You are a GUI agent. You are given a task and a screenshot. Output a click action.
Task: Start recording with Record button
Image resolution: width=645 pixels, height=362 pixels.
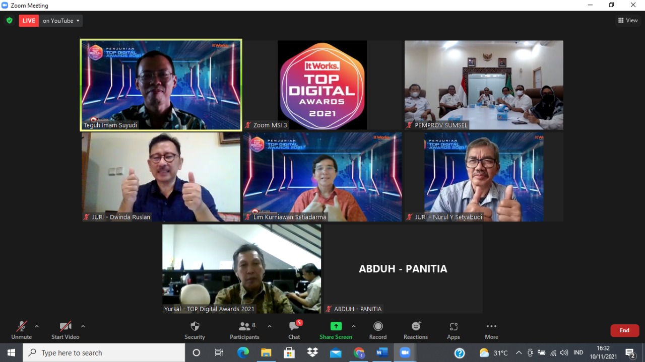(377, 326)
